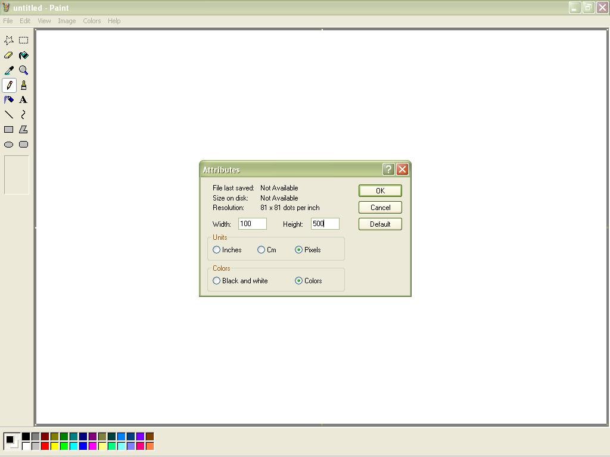This screenshot has width=610, height=457.
Task: Select the Eraser tool
Action: 9,55
